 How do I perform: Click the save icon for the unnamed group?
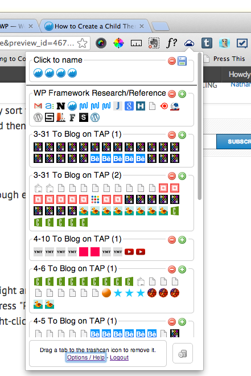point(182,61)
